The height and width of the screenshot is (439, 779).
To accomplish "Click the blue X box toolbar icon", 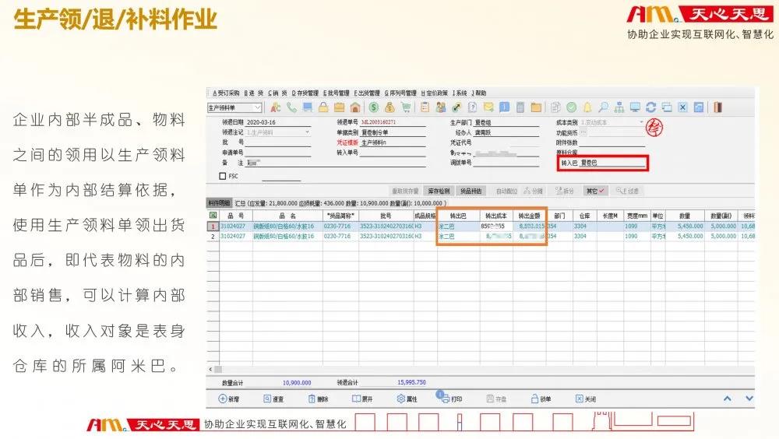I will tap(682, 107).
